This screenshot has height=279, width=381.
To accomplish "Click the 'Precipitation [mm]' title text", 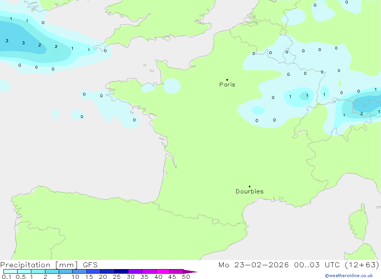I will [x=39, y=265].
